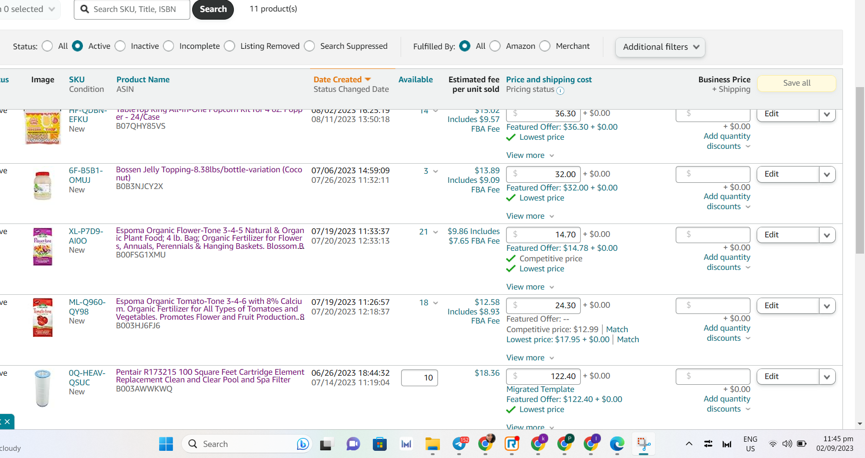This screenshot has width=865, height=458.
Task: Focus the Search SKU, Title, ISBN field
Action: (x=132, y=9)
